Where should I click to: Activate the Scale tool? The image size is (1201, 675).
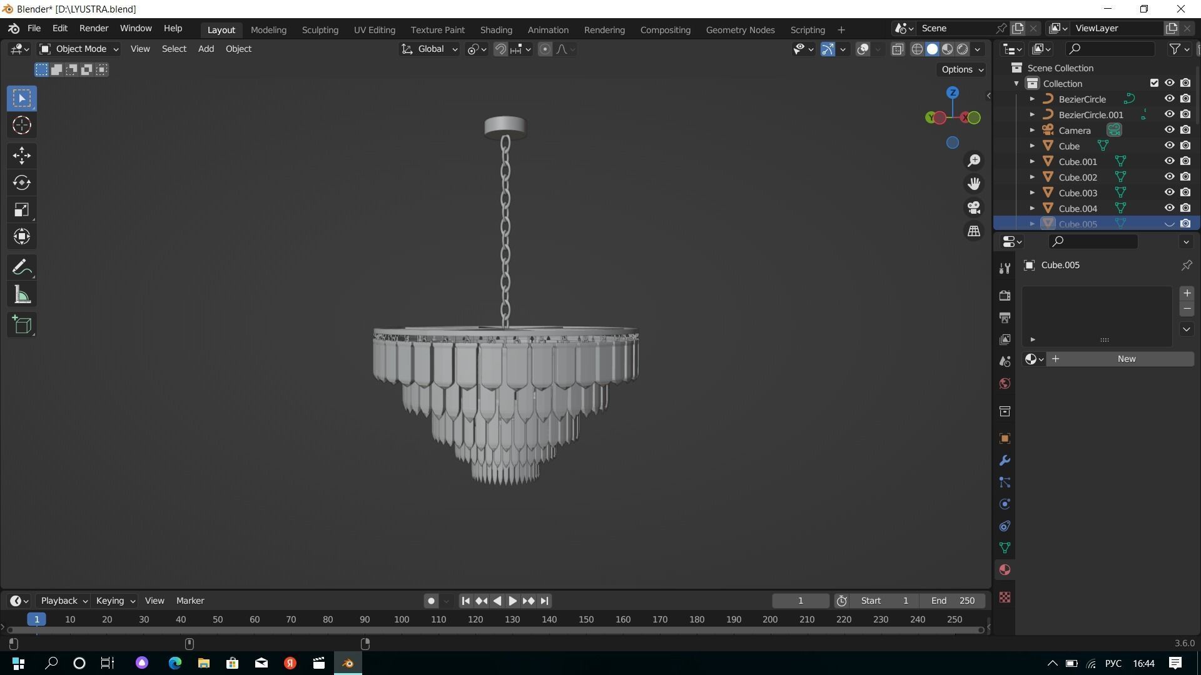[22, 210]
